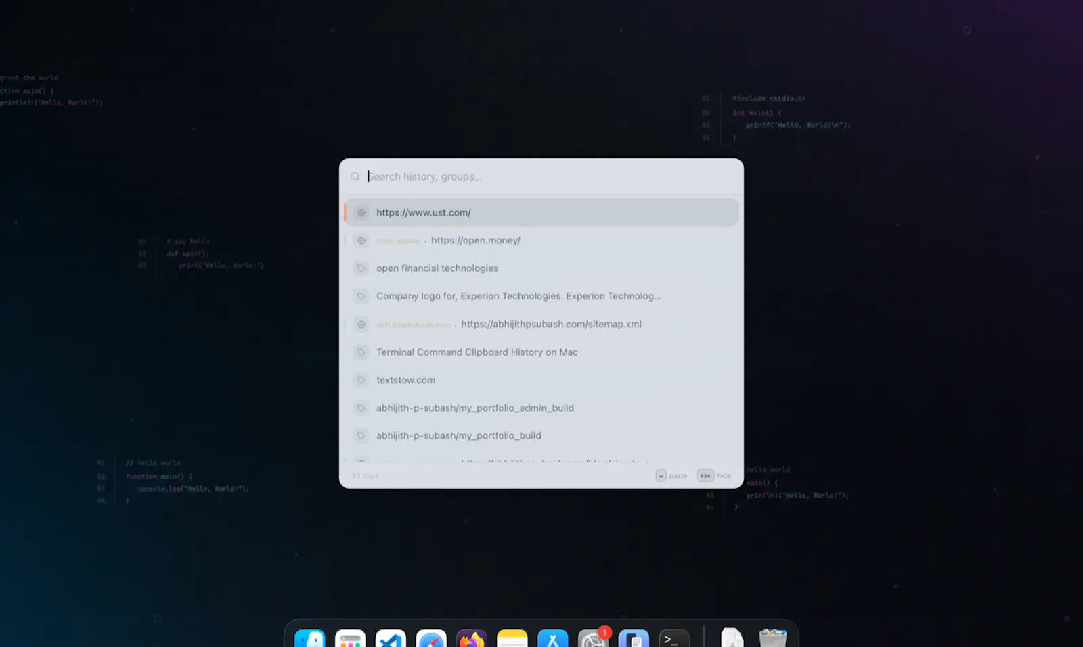Click the enter key paste hint

point(671,475)
